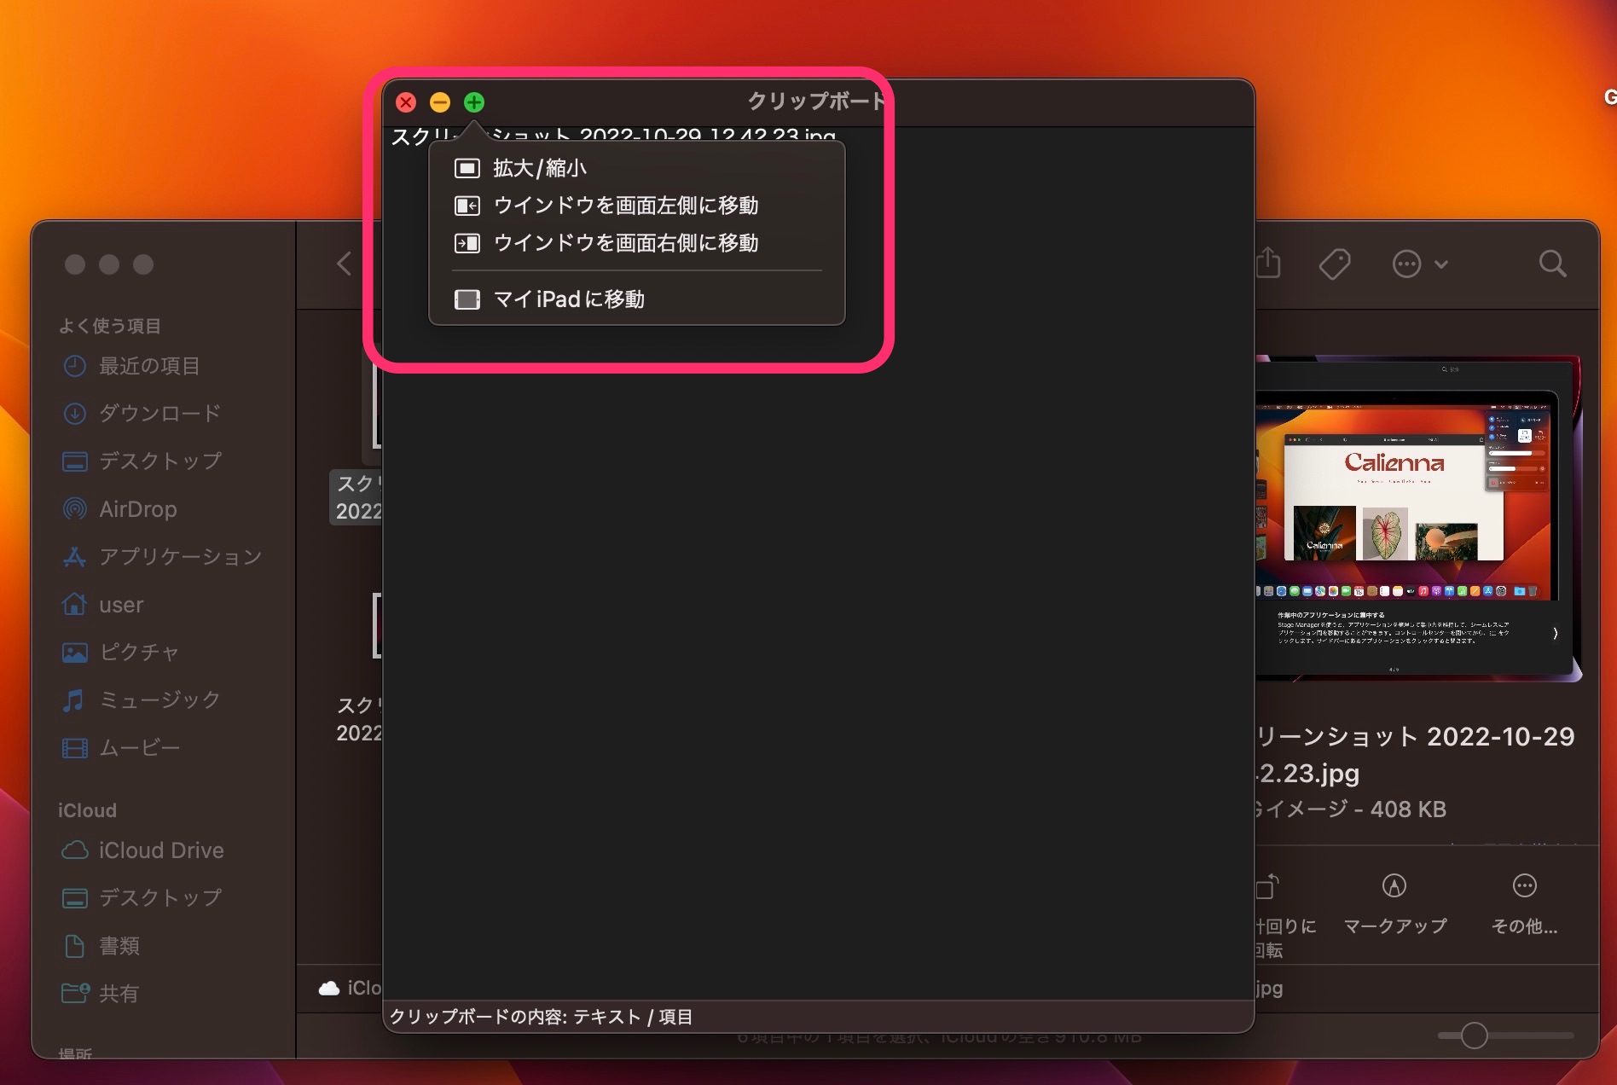Screen dimensions: 1617x1085
Task: Click the file size text 408 KB
Action: (1408, 809)
